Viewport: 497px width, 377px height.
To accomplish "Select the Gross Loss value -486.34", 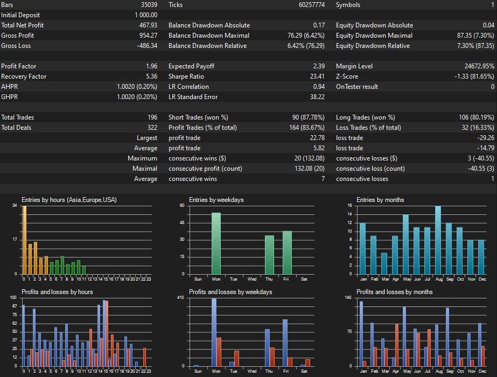I will click(x=147, y=46).
